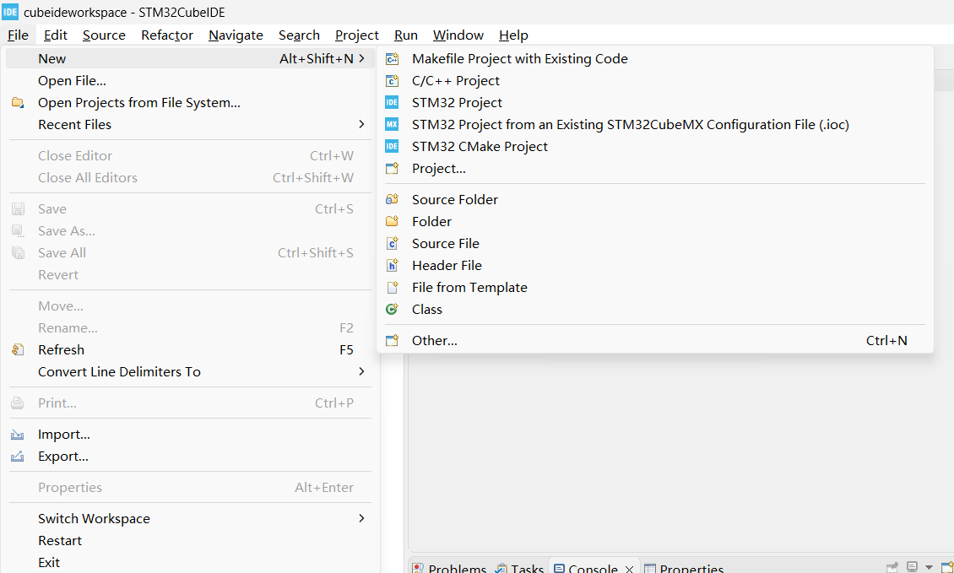954x573 pixels.
Task: Expand the Switch Workspace submenu arrow
Action: [362, 518]
